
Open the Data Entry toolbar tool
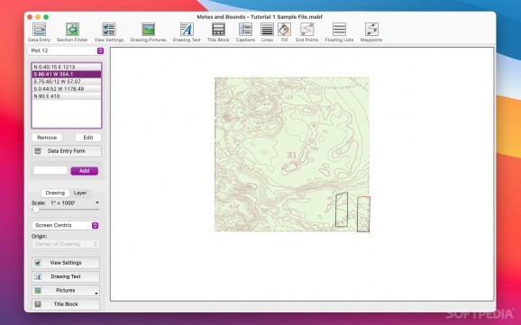tap(39, 32)
